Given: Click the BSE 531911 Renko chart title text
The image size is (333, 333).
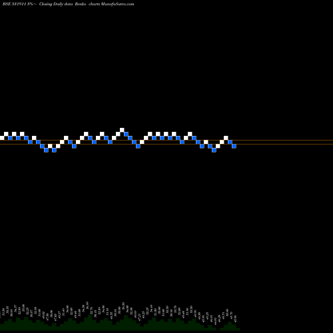Looking at the screenshot, I should (x=69, y=4).
